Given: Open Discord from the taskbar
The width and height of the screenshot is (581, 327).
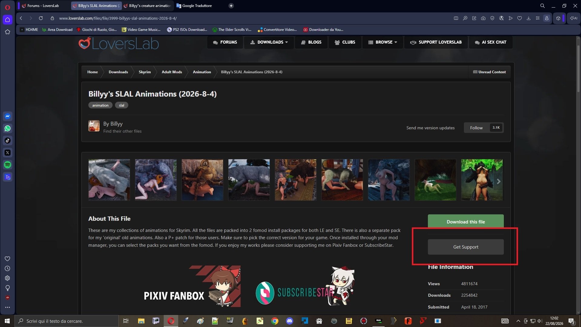Looking at the screenshot, I should click(290, 321).
